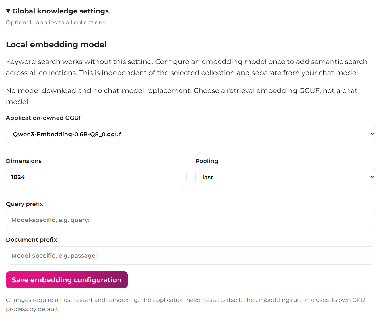
Task: Click the Local embedding model heading
Action: pyautogui.click(x=56, y=44)
